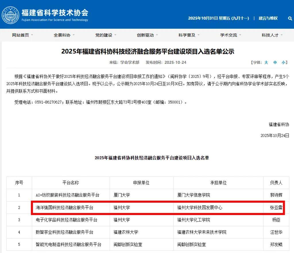This screenshot has height=253, width=294.
Task: Set font size to 大
Action: click(266, 62)
